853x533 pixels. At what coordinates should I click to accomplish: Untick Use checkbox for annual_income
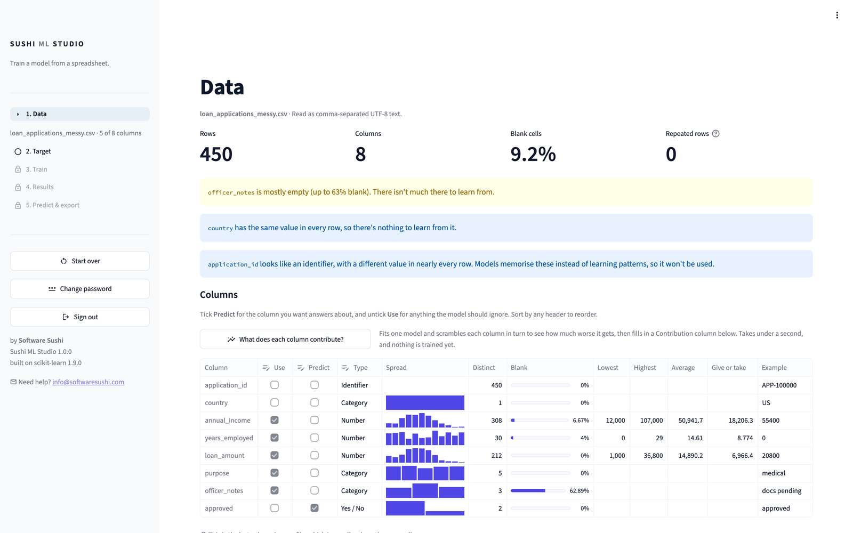coord(275,420)
